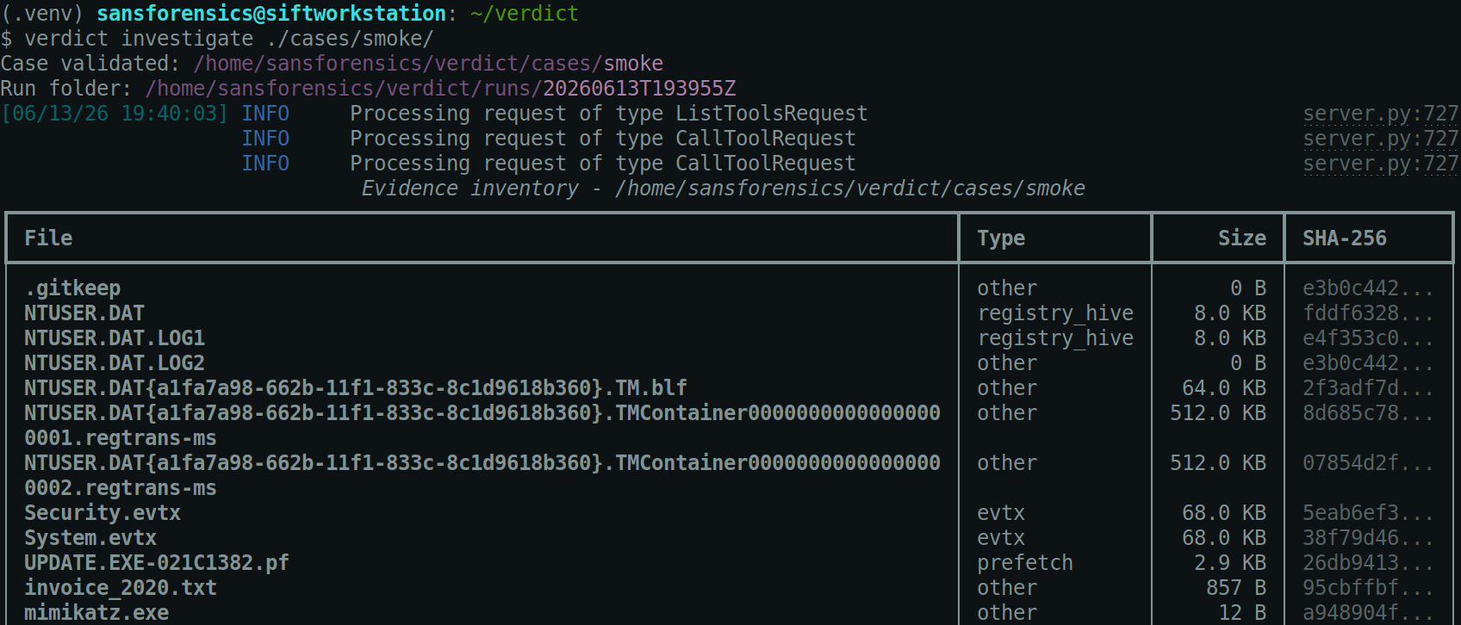Click the ListToolsRequest log message
1461x625 pixels.
(609, 114)
